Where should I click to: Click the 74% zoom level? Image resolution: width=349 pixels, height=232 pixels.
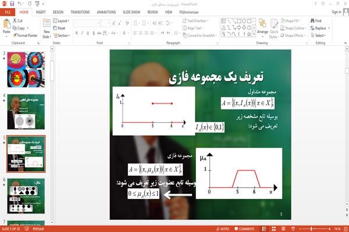[x=337, y=229]
